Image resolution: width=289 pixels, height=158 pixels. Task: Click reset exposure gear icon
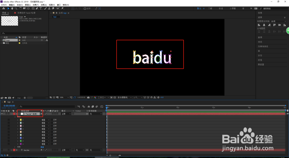tap(158, 98)
